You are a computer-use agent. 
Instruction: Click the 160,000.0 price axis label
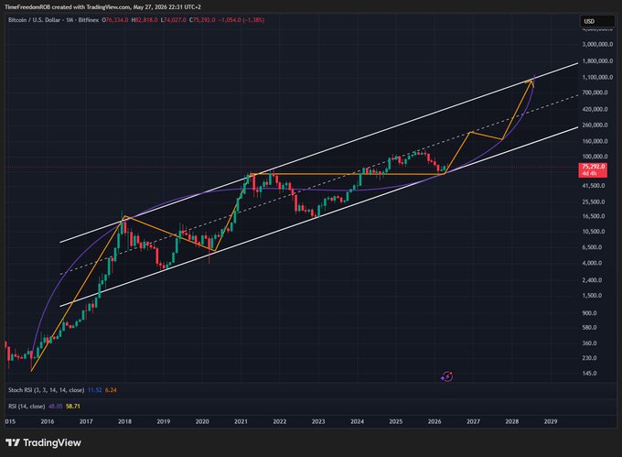tap(595, 141)
